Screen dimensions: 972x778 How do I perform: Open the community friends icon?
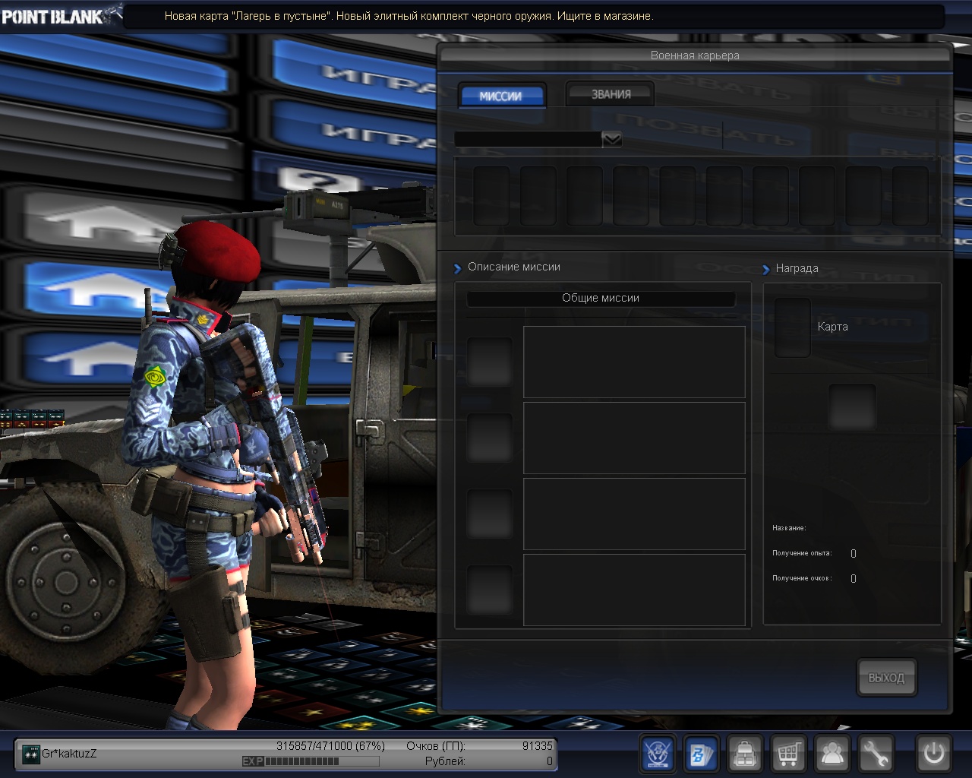(832, 754)
